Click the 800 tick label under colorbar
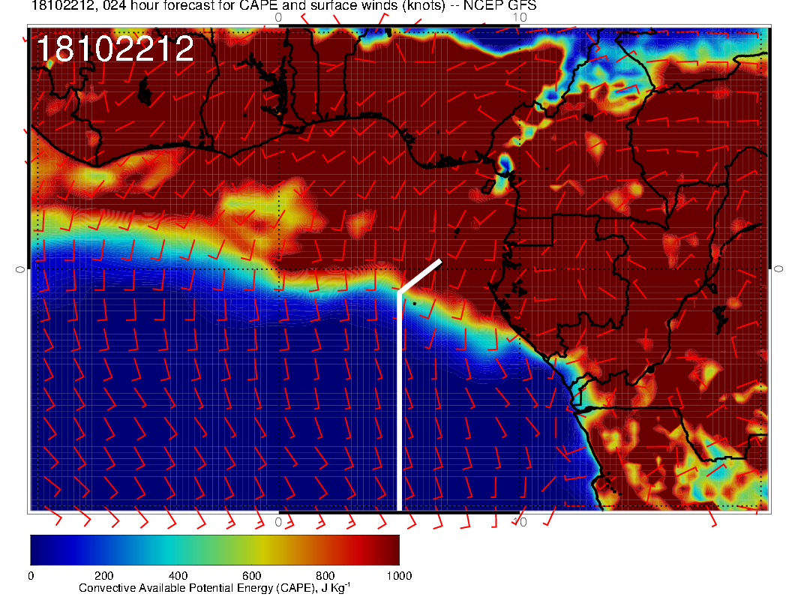This screenshot has height=612, width=792. 325,576
